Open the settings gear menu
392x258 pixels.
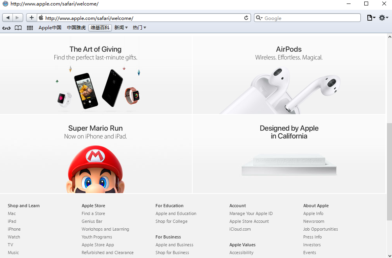(383, 18)
